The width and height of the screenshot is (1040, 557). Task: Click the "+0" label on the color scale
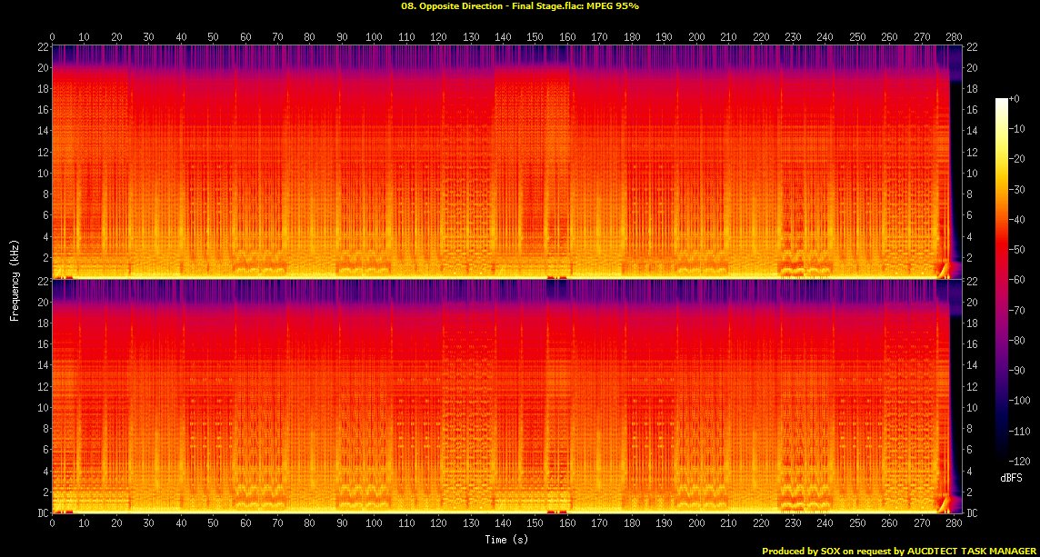pos(1015,98)
